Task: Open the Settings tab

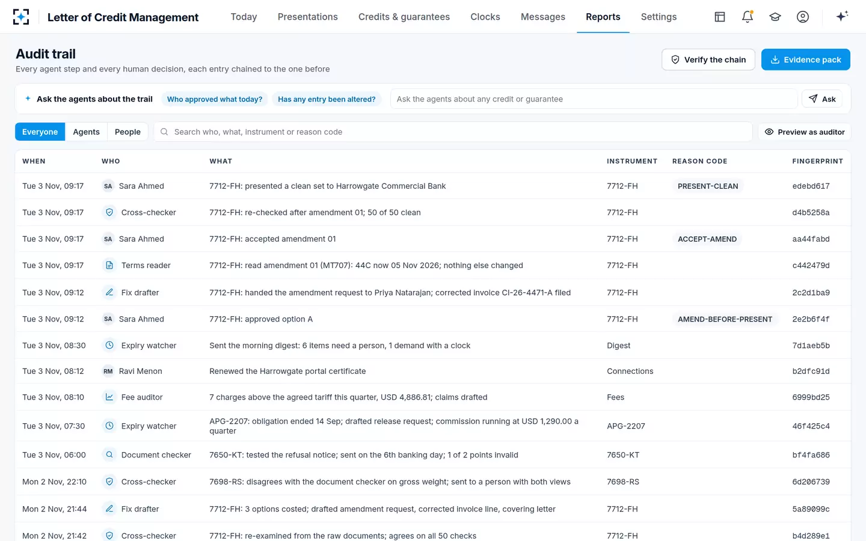Action: (659, 17)
